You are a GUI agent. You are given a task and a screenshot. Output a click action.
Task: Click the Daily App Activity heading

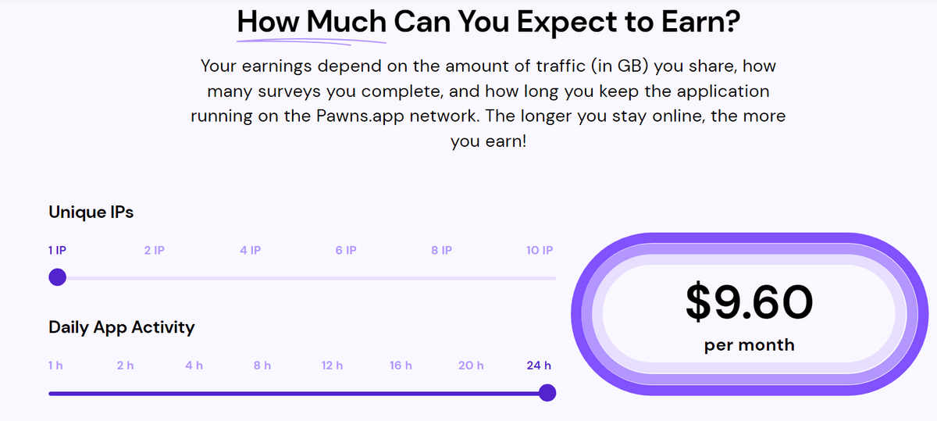pyautogui.click(x=121, y=327)
